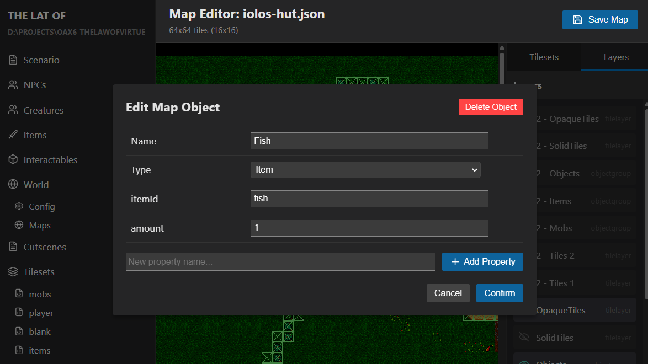Open Cutscenes via its document icon

pyautogui.click(x=13, y=247)
